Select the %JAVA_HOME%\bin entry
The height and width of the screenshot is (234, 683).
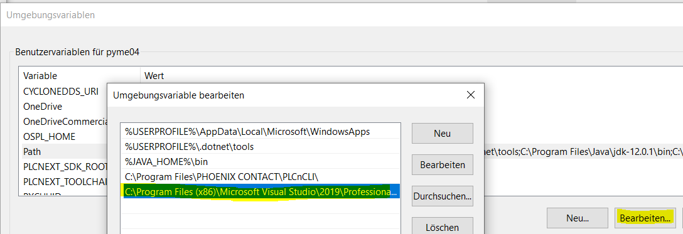pos(260,162)
